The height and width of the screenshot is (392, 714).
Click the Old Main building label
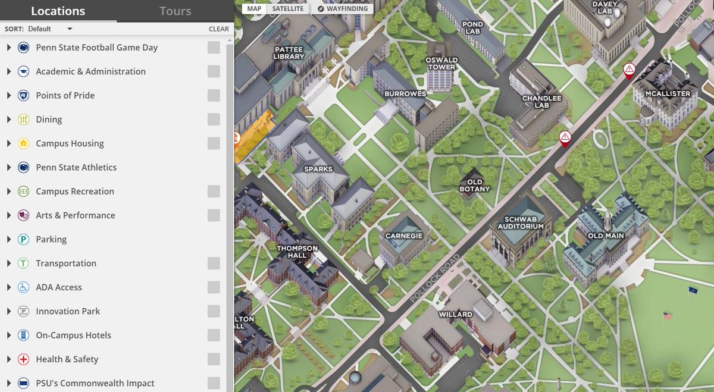(x=606, y=236)
